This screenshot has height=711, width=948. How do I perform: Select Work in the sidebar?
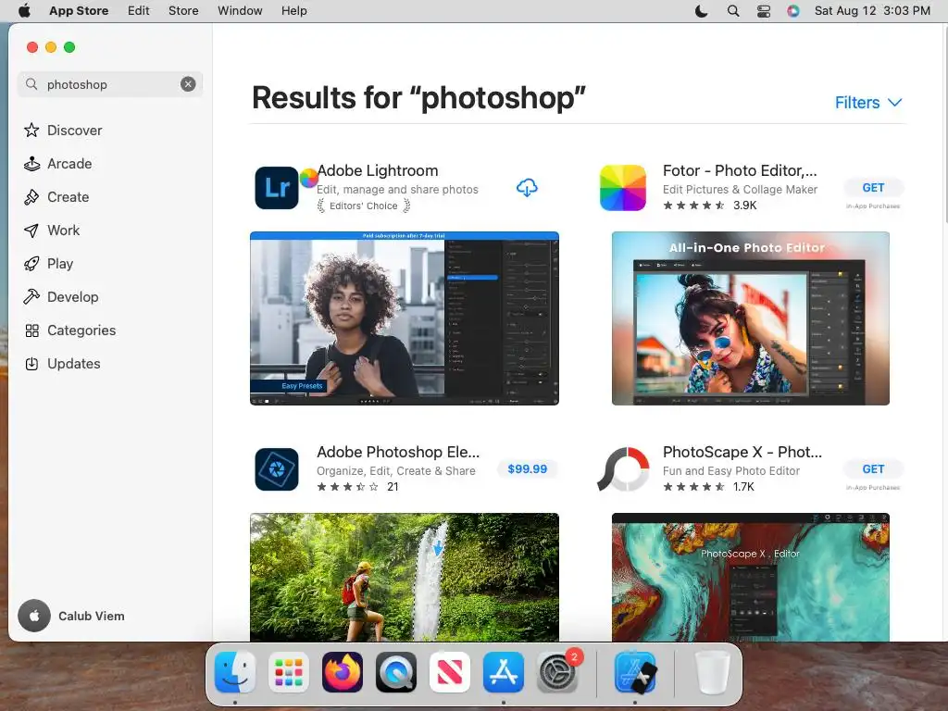coord(52,230)
